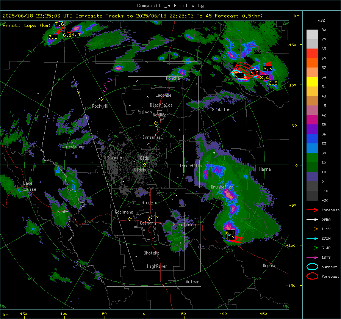Click the Innisfail city label
The width and height of the screenshot is (341, 319).
pyautogui.click(x=153, y=137)
